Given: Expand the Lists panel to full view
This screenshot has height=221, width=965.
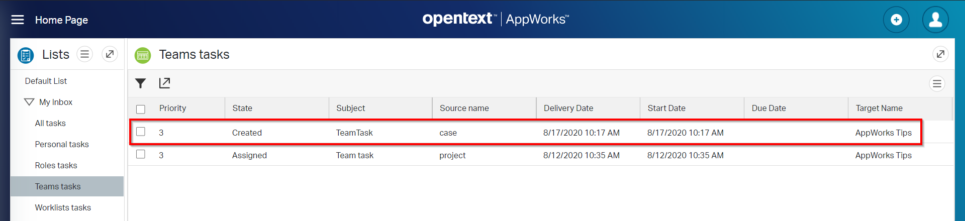Looking at the screenshot, I should point(110,54).
